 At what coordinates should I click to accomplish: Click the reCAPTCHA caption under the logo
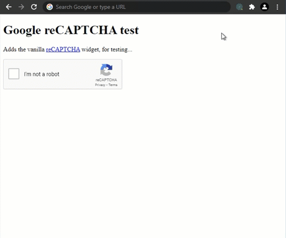coord(106,80)
